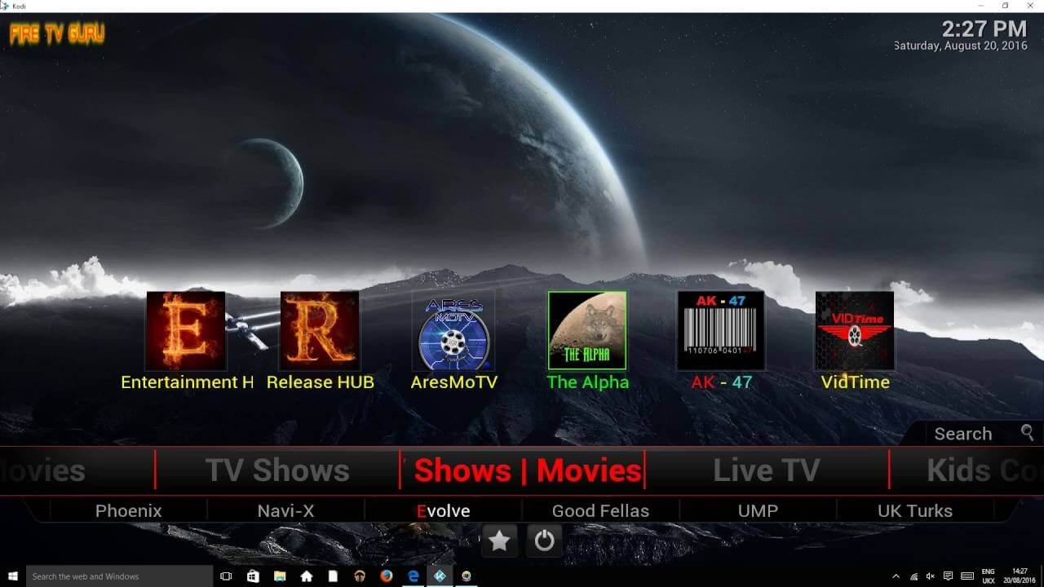Click the AK - 47 label text

pyautogui.click(x=722, y=382)
